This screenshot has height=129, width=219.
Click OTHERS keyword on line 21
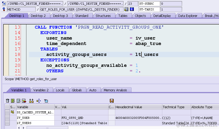[55, 71]
